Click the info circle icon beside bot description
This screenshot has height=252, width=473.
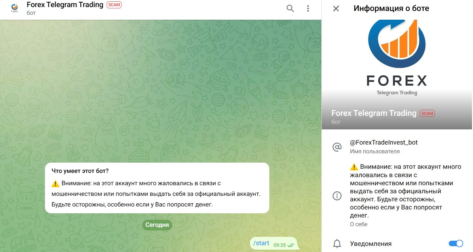click(337, 196)
